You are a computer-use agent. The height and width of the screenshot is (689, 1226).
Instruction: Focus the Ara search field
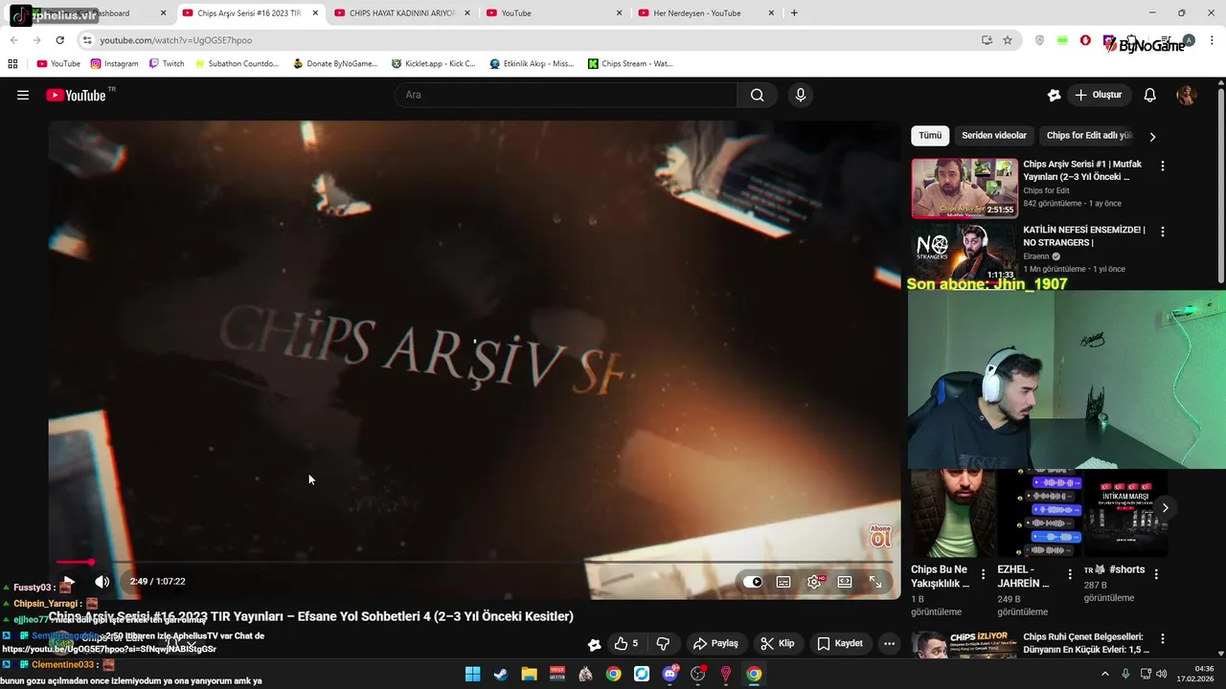pos(565,95)
